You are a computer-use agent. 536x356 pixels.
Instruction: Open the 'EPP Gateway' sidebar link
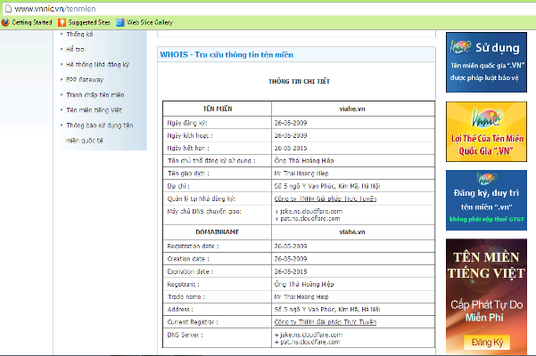(x=85, y=79)
